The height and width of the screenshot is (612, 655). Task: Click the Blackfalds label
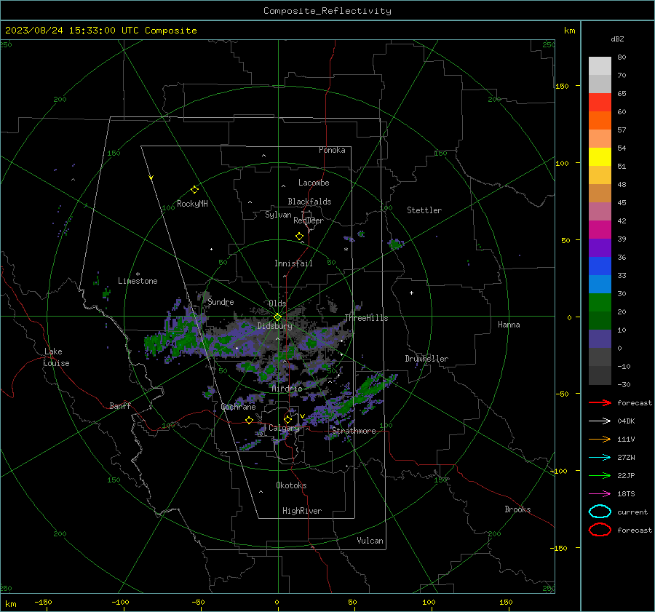coord(309,202)
